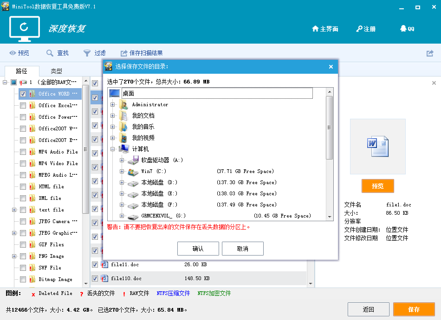441x320 pixels.
Task: Click the 计算机 computer icon
Action: (124, 149)
